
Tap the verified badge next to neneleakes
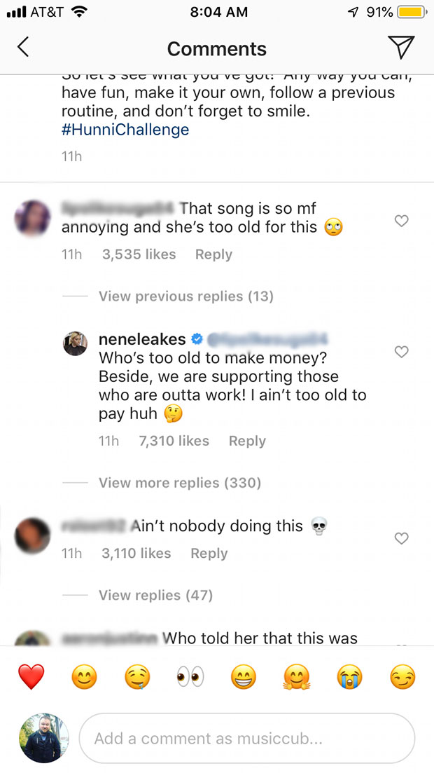click(x=197, y=338)
